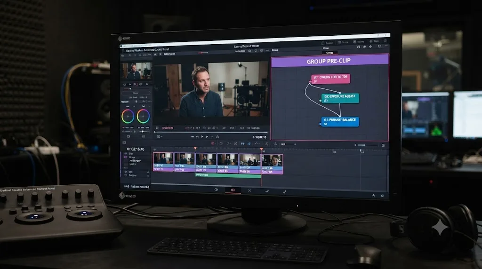This screenshot has height=269, width=482.
Task: Open the right color wheel
Action: click(143, 116)
